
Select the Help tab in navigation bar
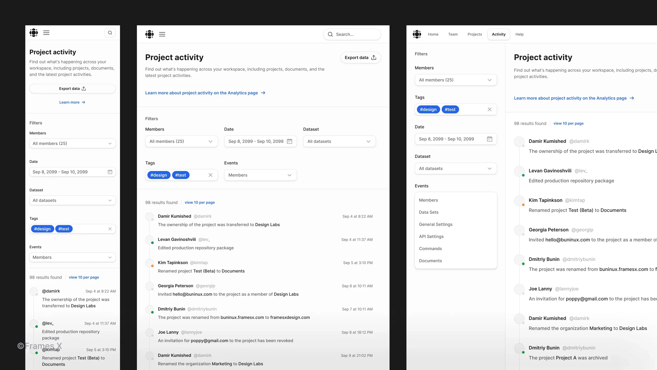pos(519,34)
